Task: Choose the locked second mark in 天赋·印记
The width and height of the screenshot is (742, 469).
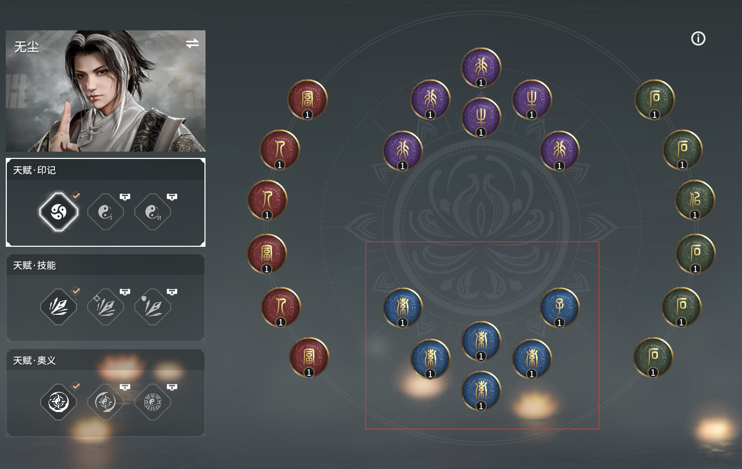Action: tap(106, 212)
